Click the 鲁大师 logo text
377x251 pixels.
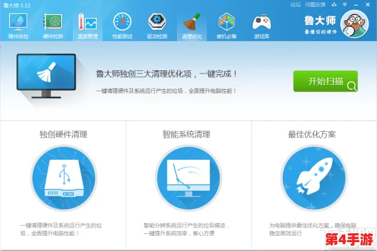point(321,21)
